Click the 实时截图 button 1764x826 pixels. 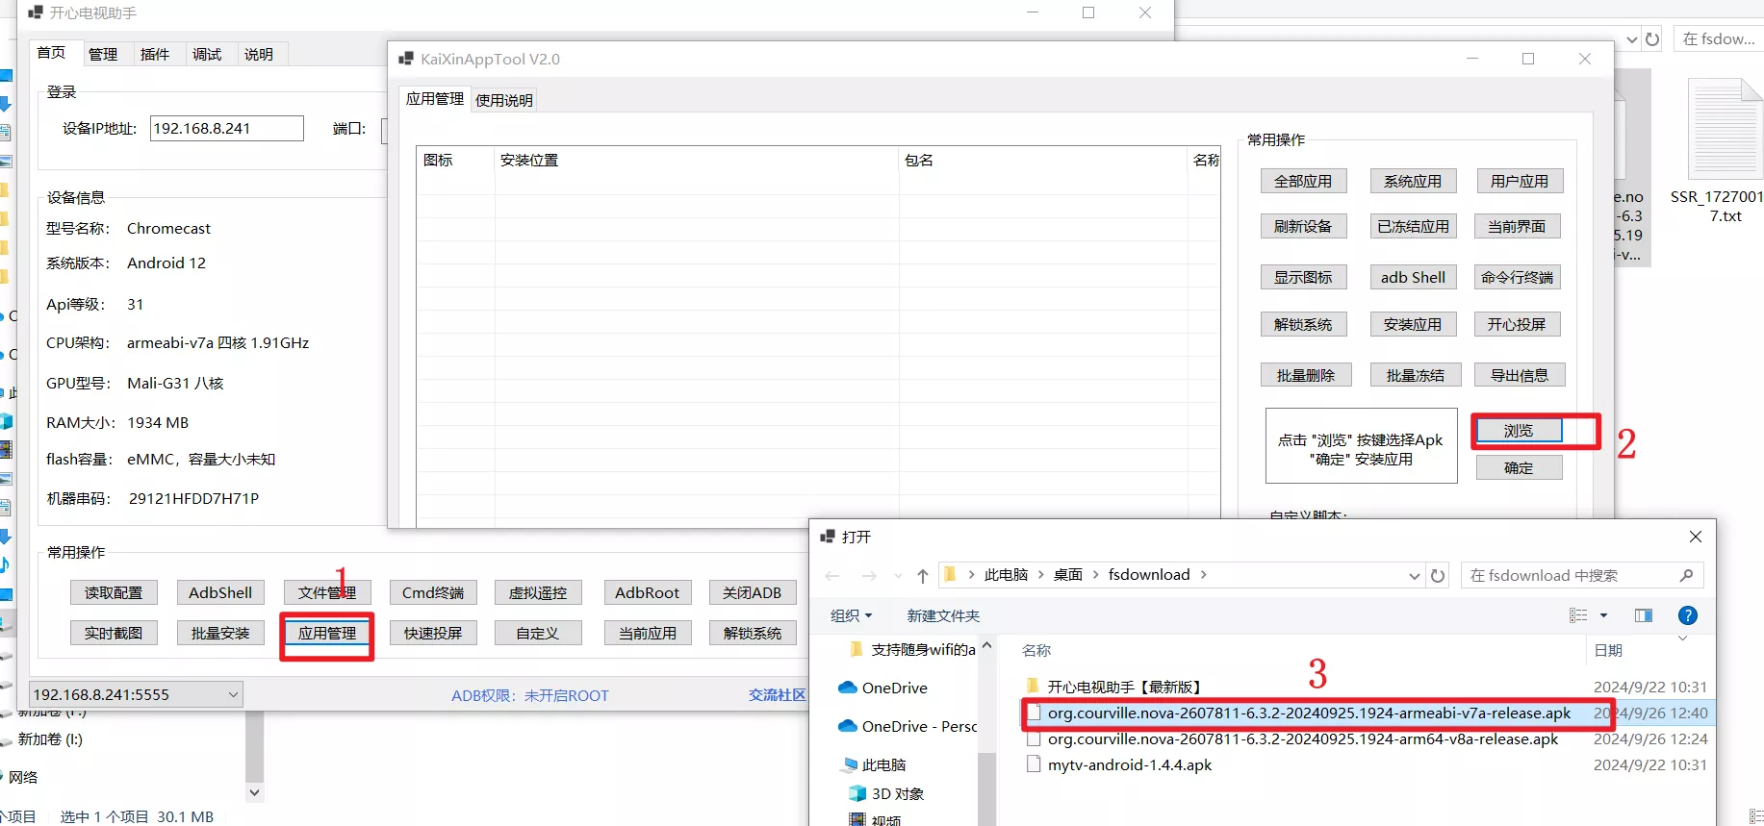coord(114,634)
